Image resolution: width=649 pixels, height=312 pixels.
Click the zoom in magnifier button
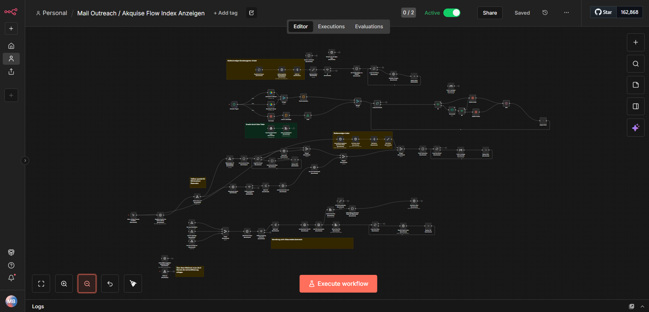(x=64, y=284)
